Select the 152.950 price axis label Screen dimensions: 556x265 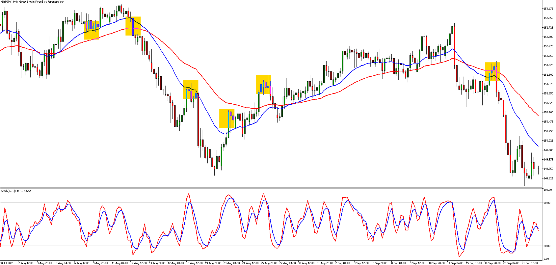point(548,18)
